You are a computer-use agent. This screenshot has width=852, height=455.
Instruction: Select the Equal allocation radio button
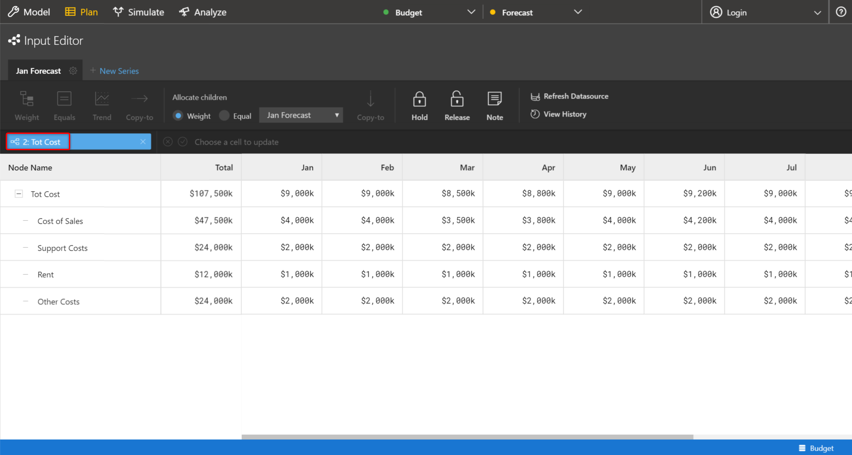[224, 116]
